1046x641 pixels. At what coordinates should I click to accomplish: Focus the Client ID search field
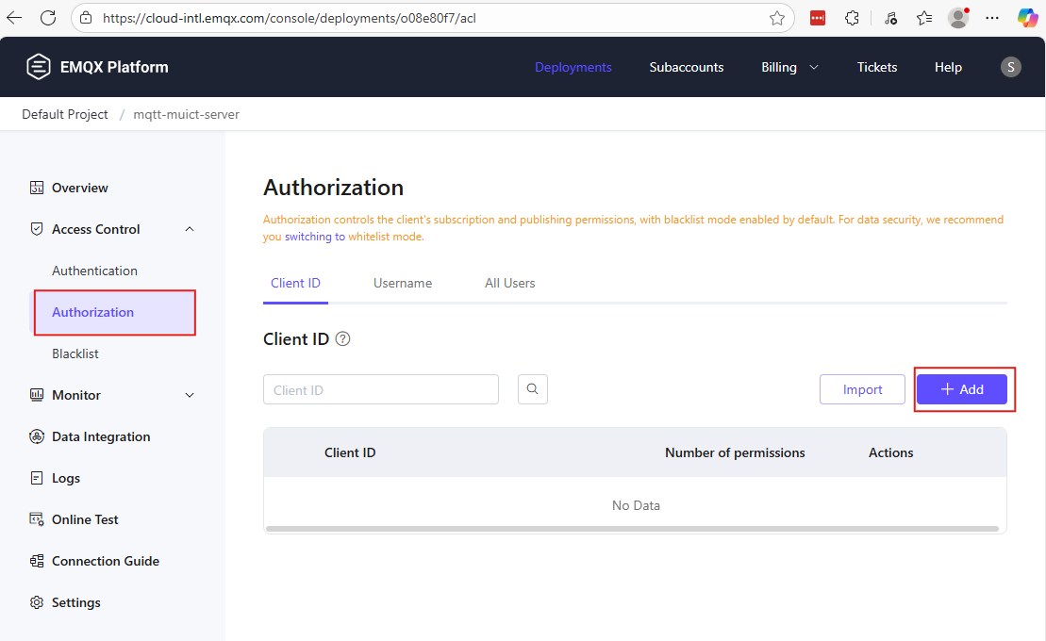(x=380, y=389)
